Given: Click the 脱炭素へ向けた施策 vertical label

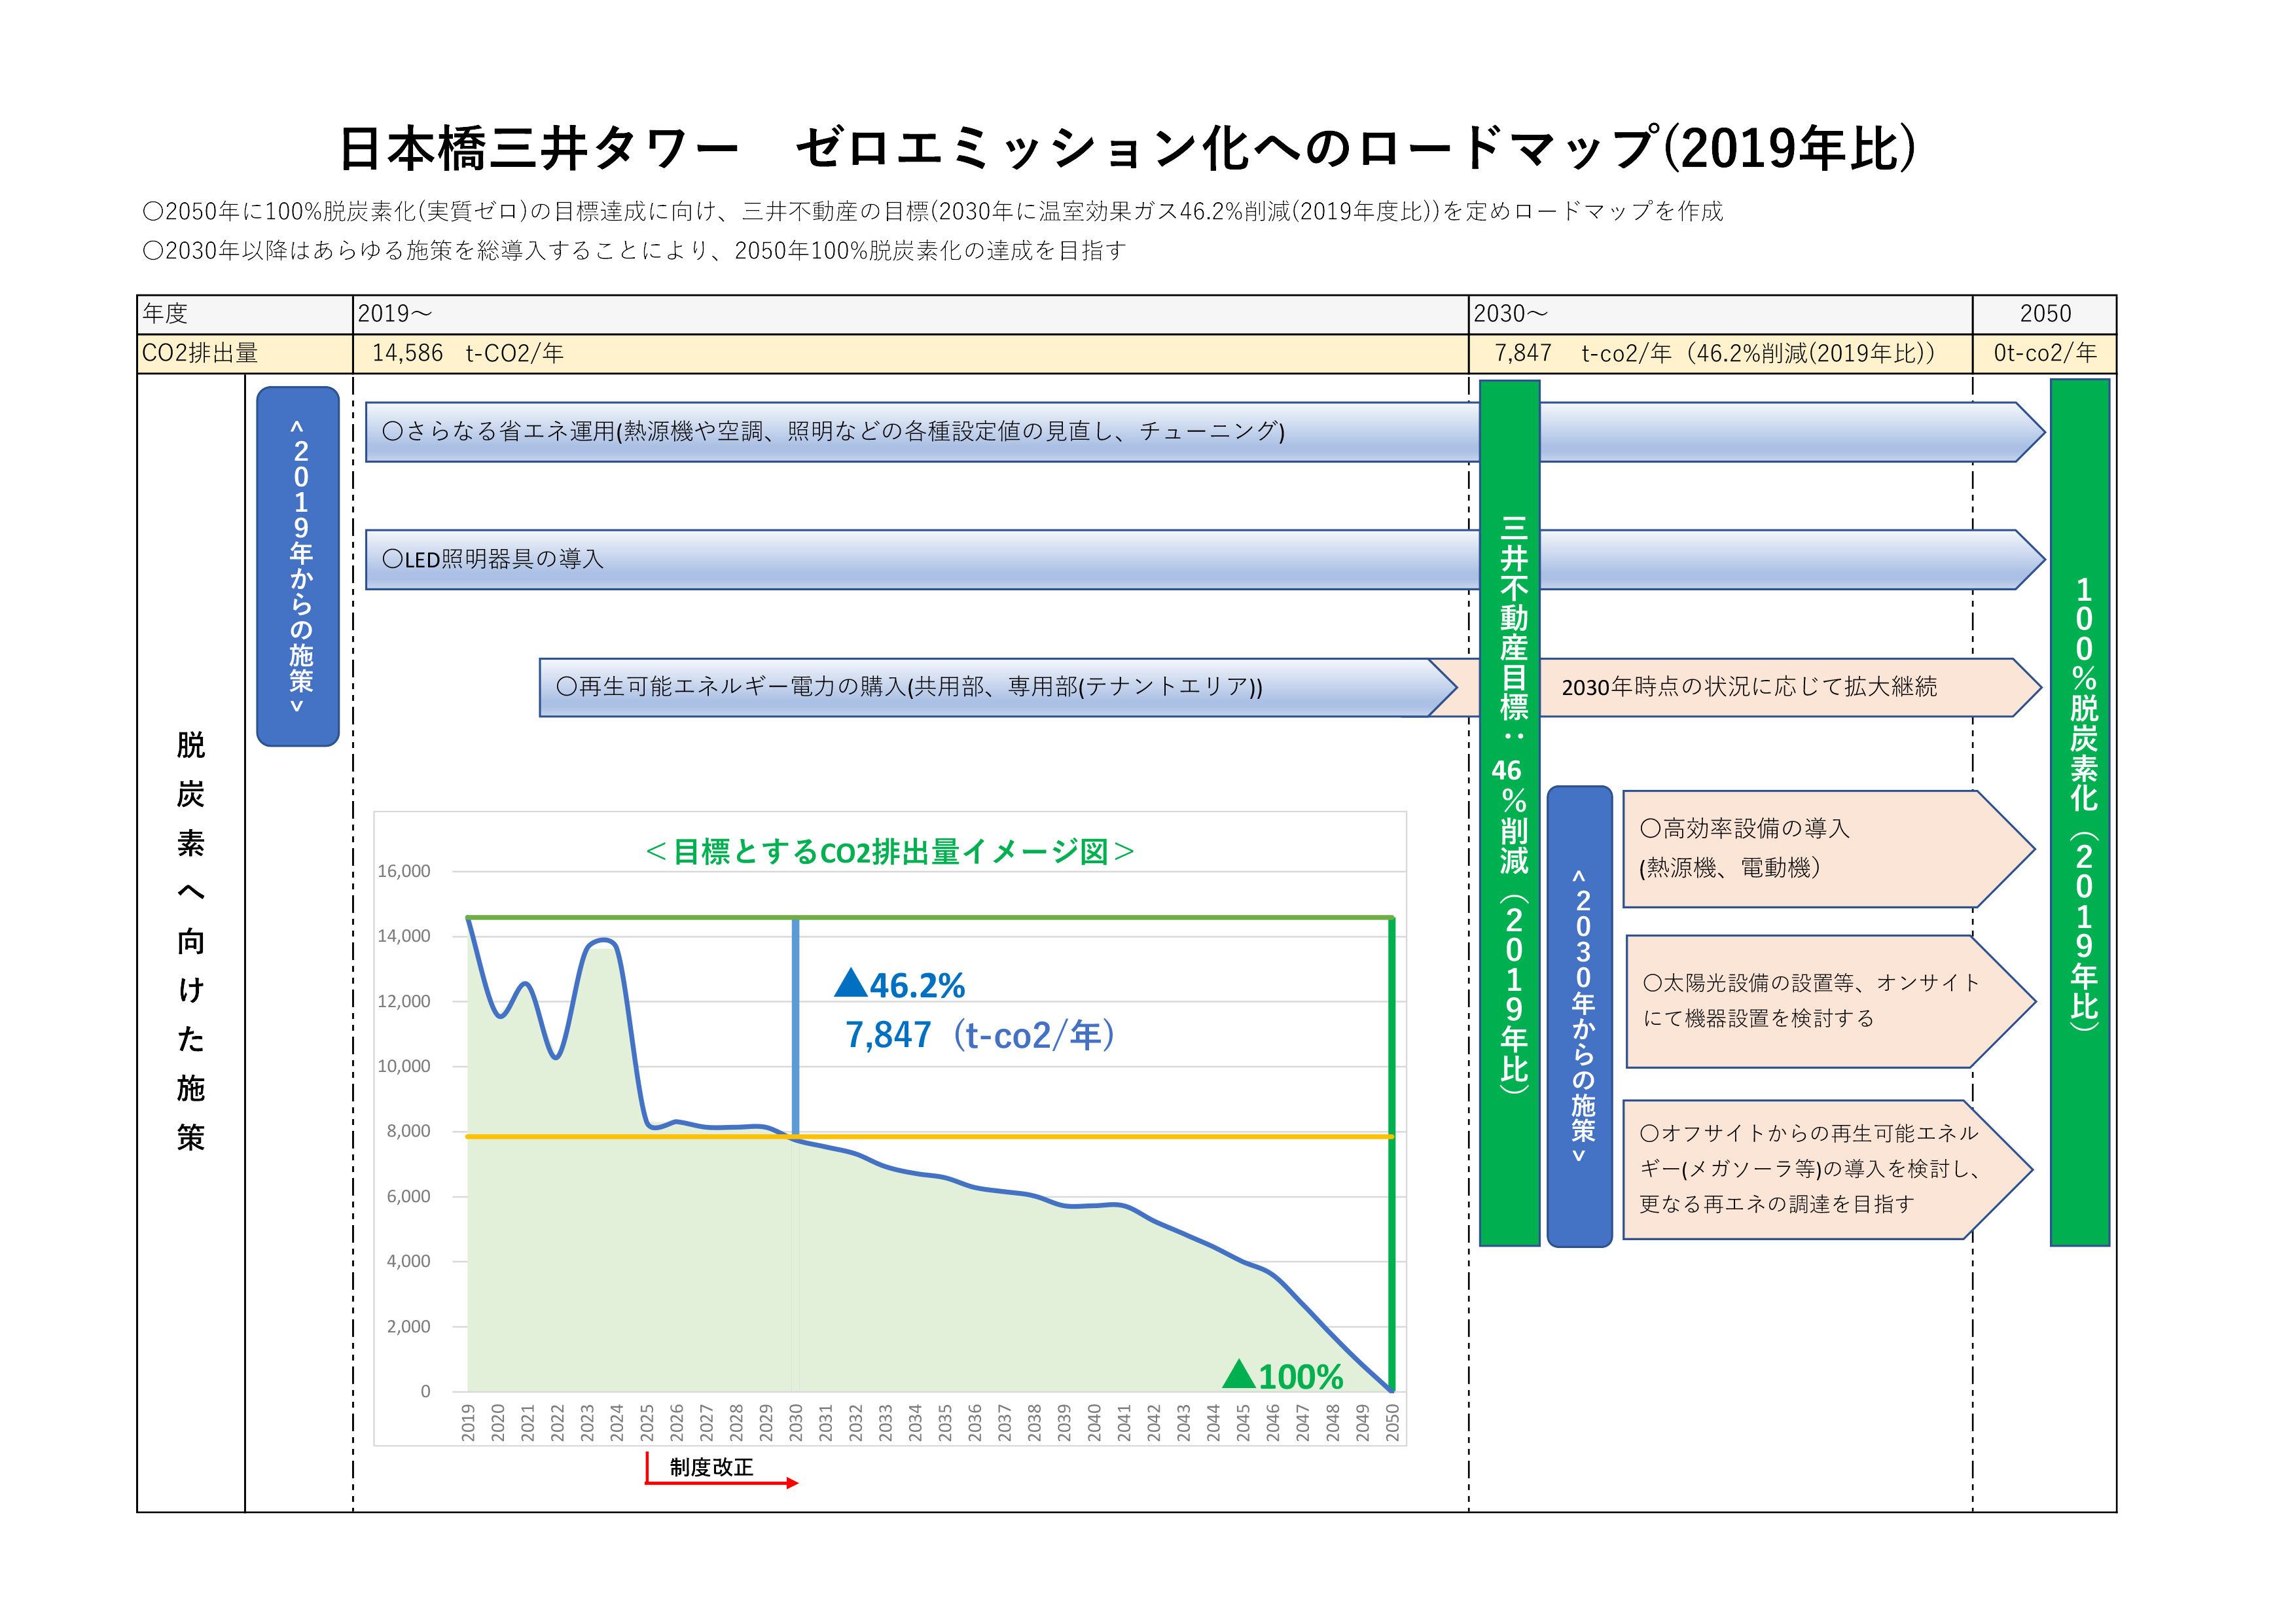Looking at the screenshot, I should click(x=191, y=941).
